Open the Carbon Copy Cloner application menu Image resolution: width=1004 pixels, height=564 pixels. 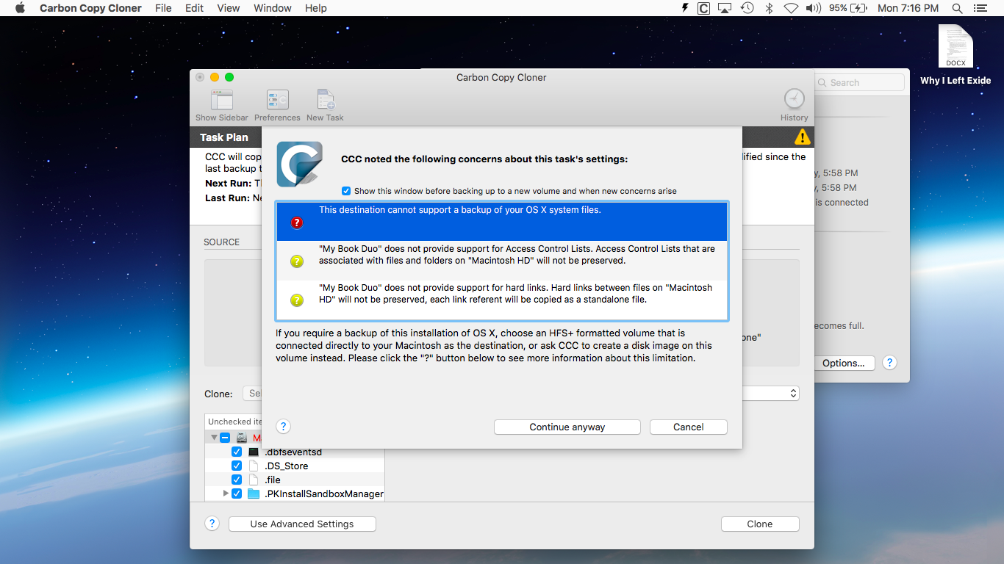[x=92, y=8]
